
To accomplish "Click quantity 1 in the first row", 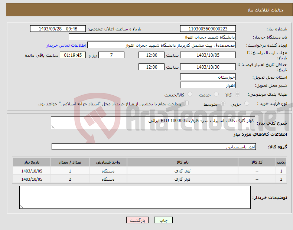I will [70, 171].
